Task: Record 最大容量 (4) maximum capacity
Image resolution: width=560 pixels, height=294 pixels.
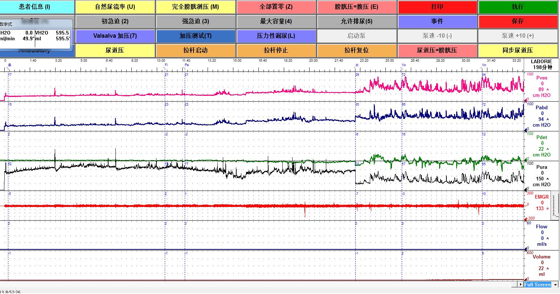Action: [x=276, y=21]
